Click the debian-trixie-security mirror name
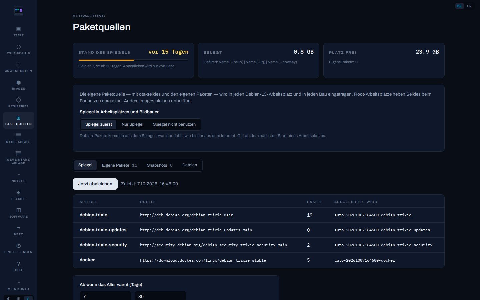The image size is (480, 300). [x=103, y=245]
